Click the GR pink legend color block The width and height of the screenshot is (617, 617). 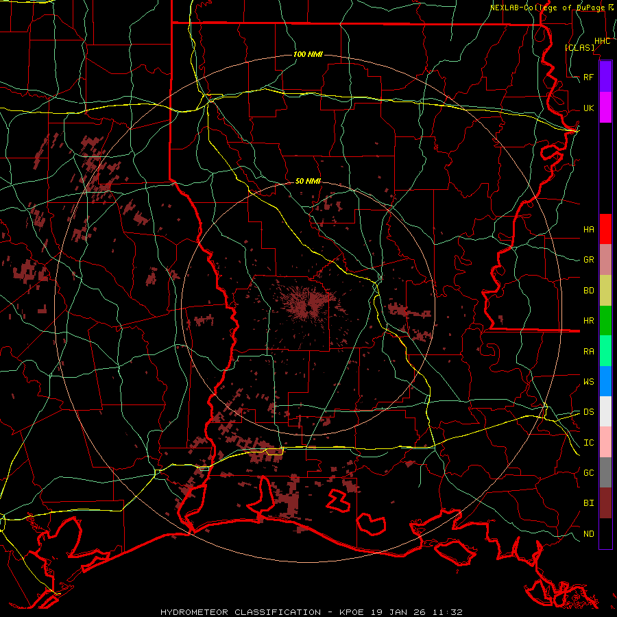(x=605, y=260)
